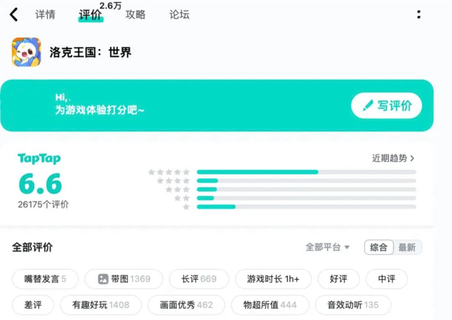Screen dimensions: 452x320
Task: Click the one-star rating row
Action: [186, 207]
